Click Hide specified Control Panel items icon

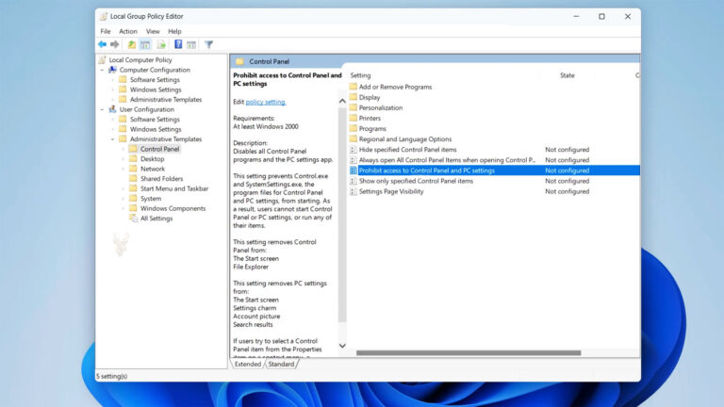point(354,150)
